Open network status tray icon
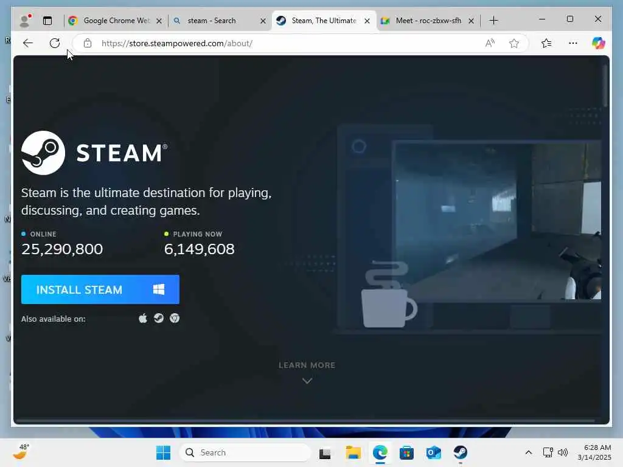The height and width of the screenshot is (467, 623). [548, 452]
